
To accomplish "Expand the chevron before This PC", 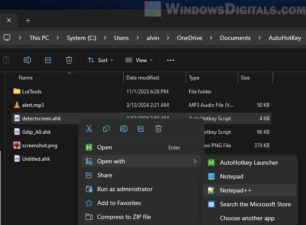I will [20, 38].
